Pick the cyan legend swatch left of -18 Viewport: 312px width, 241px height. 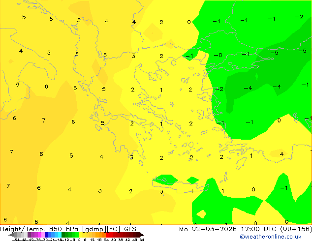click(60, 235)
